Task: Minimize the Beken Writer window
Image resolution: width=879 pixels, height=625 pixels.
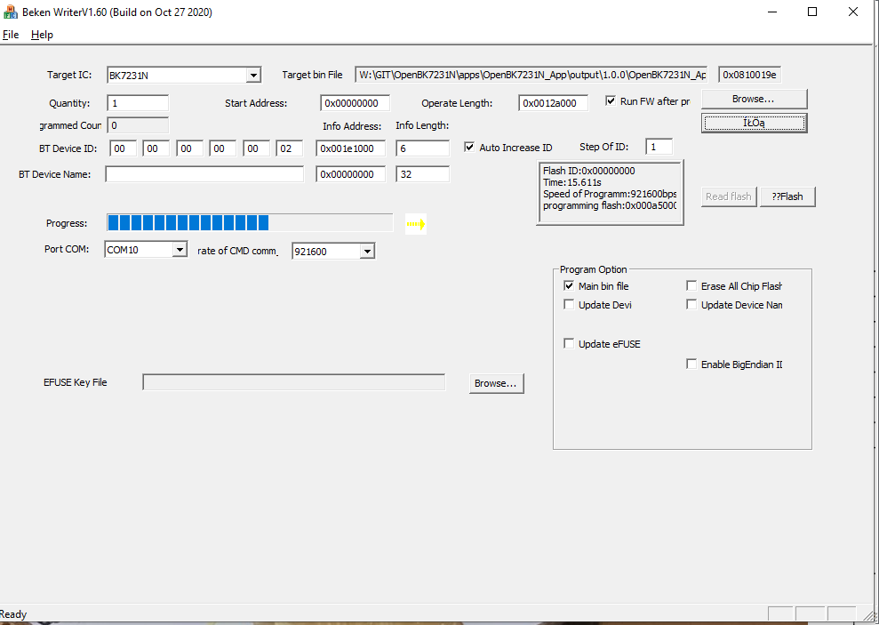Action: click(772, 12)
